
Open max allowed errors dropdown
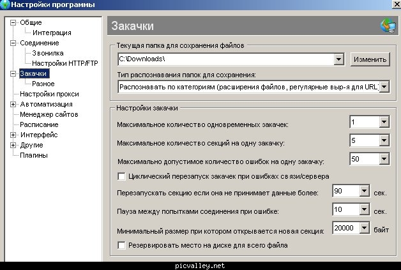[x=384, y=159]
